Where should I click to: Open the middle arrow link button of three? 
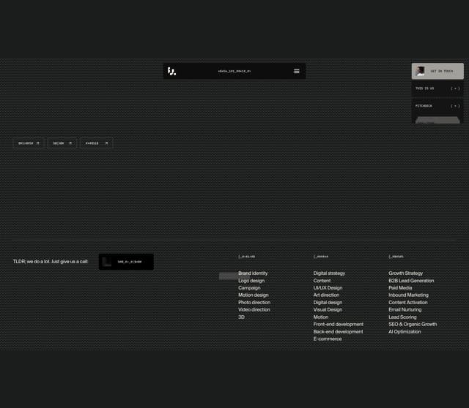pyautogui.click(x=62, y=143)
